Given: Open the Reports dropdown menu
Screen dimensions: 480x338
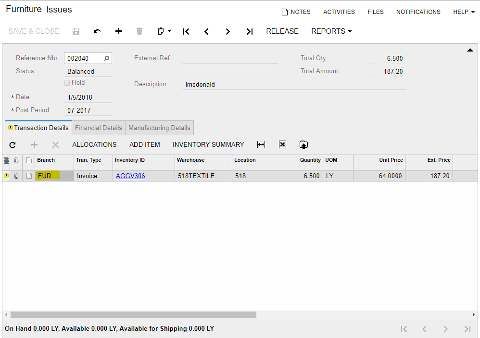Looking at the screenshot, I should pos(331,31).
